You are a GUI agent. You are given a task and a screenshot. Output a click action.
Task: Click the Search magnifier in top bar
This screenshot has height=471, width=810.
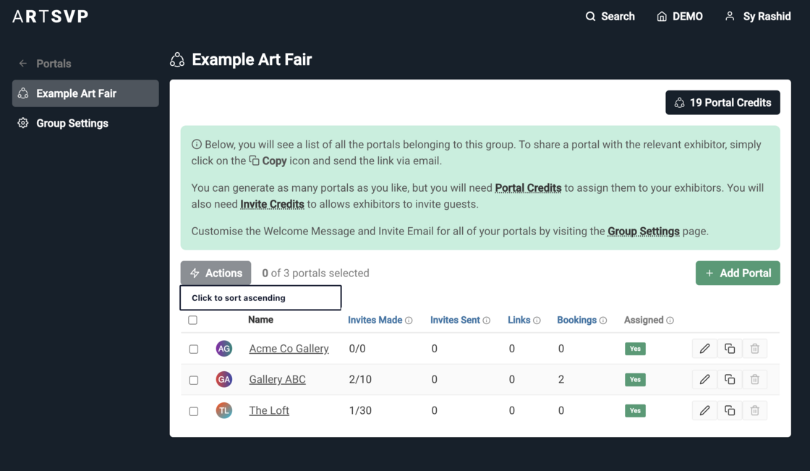point(591,17)
